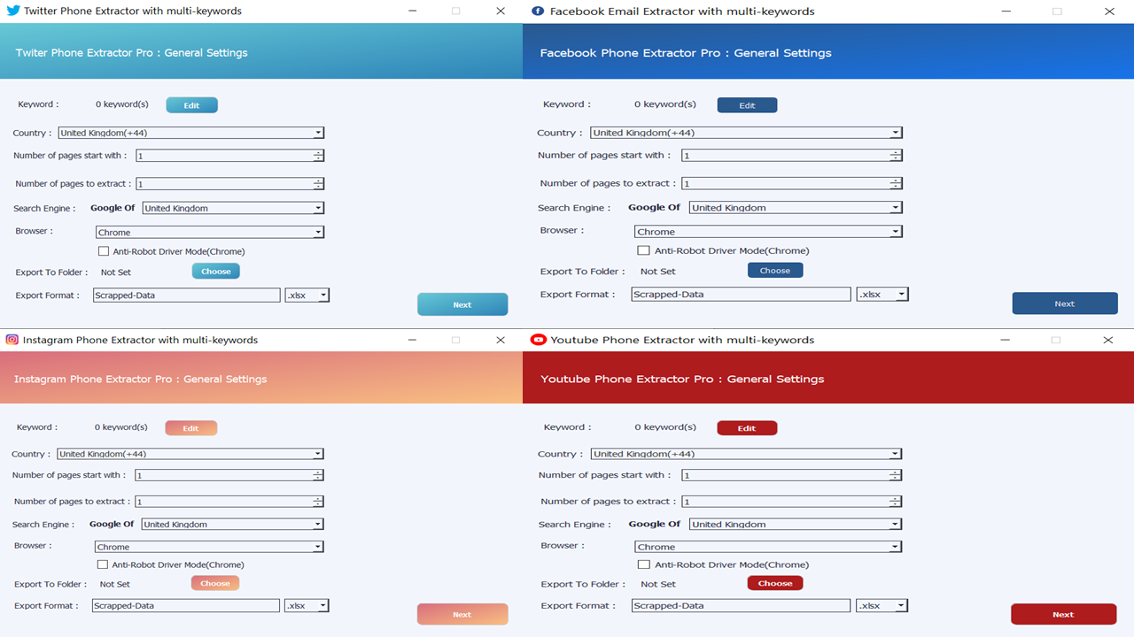
Task: Click Edit keyword button in Youtube window
Action: pyautogui.click(x=747, y=428)
